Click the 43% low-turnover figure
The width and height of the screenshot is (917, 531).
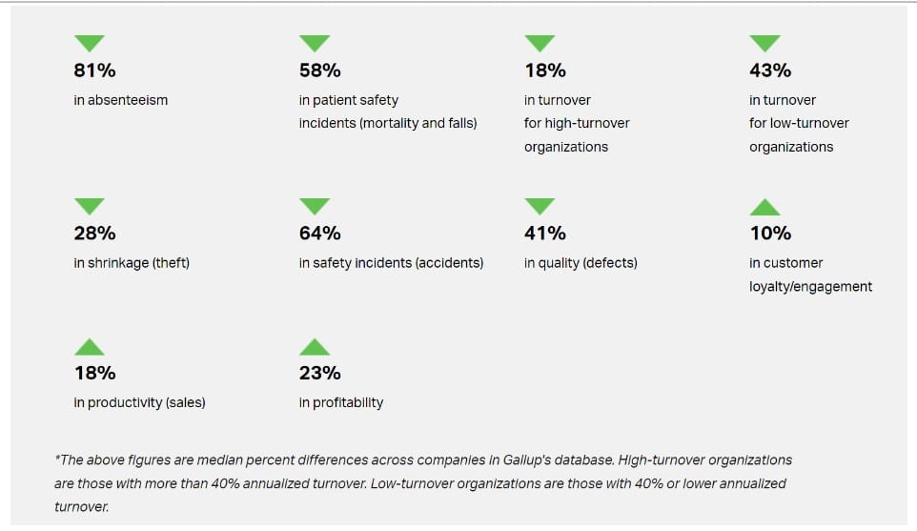click(x=770, y=71)
